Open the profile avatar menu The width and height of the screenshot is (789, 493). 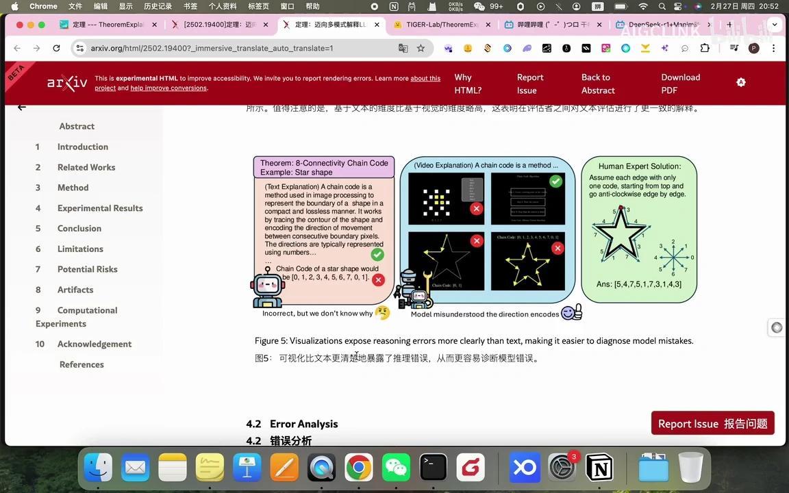pyautogui.click(x=753, y=48)
